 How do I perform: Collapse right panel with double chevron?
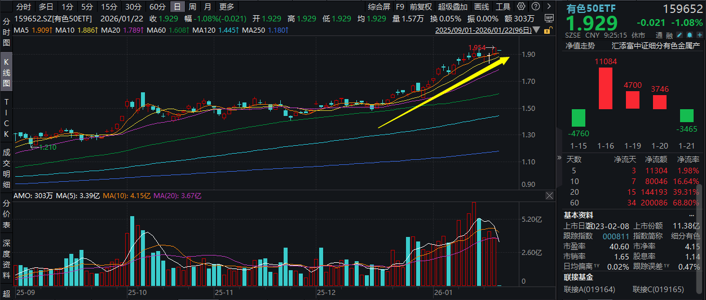click(559, 158)
